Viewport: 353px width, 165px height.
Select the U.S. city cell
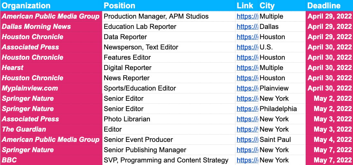coord(266,47)
